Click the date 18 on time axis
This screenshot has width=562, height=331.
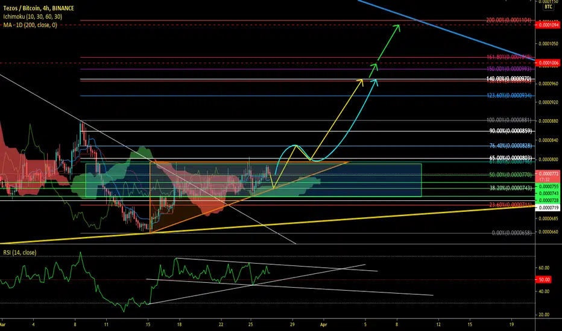click(x=179, y=325)
